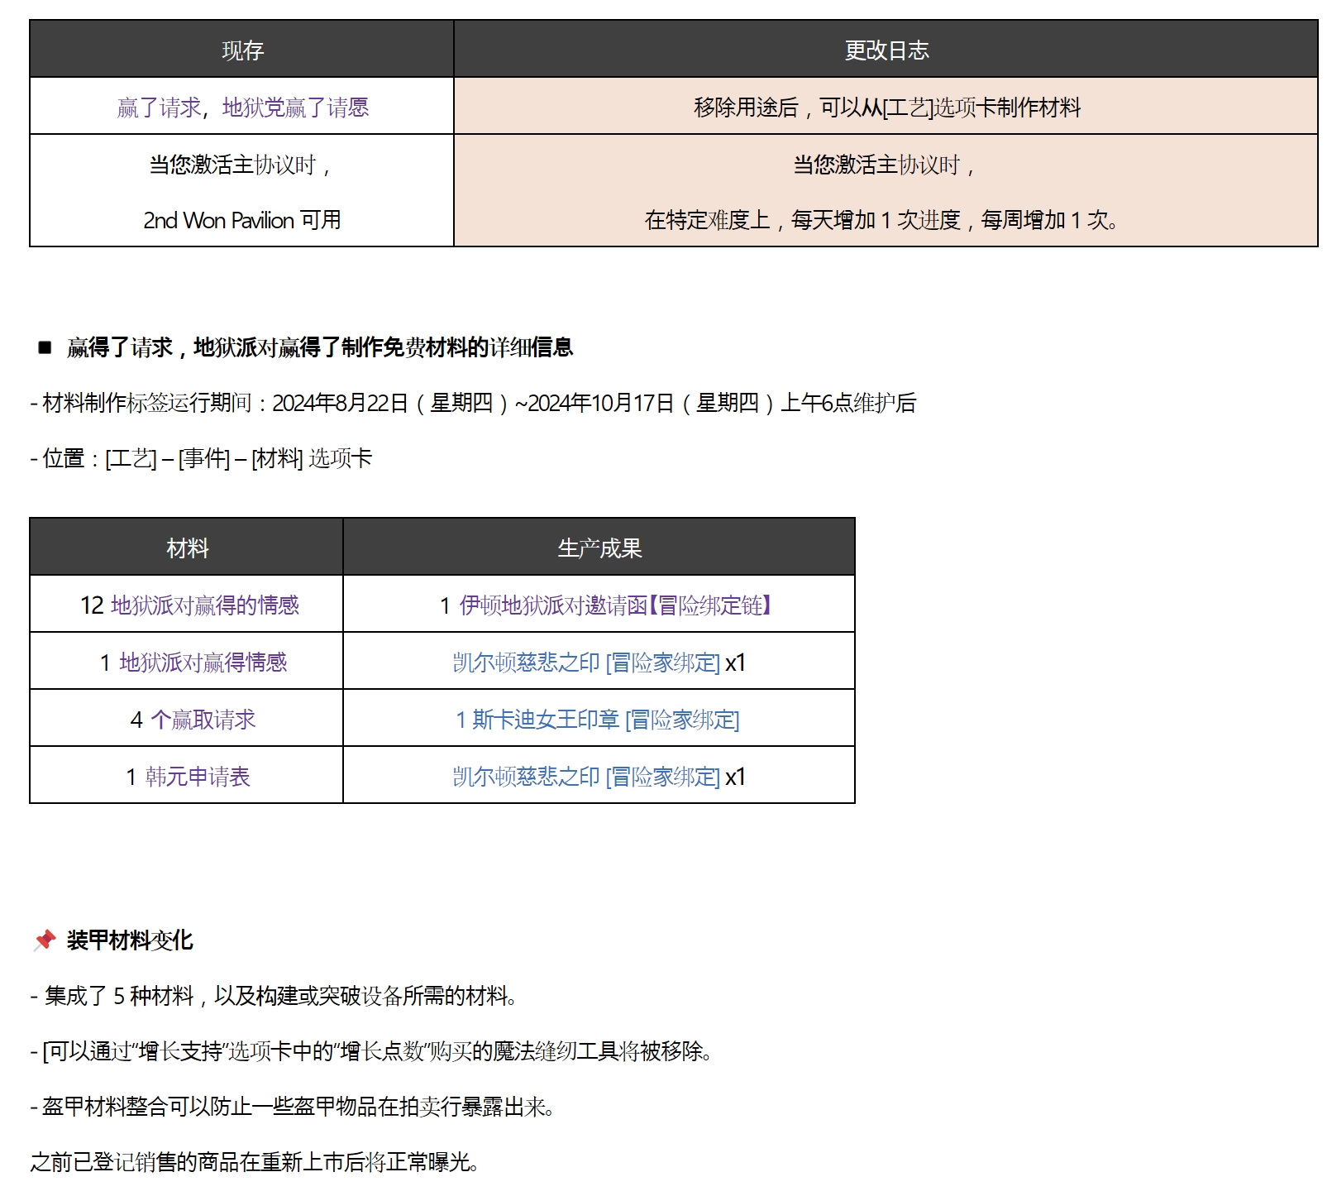The image size is (1332, 1196).
Task: Open the link 地狱派对赢得的情感 in the 12 row
Action: pyautogui.click(x=205, y=605)
